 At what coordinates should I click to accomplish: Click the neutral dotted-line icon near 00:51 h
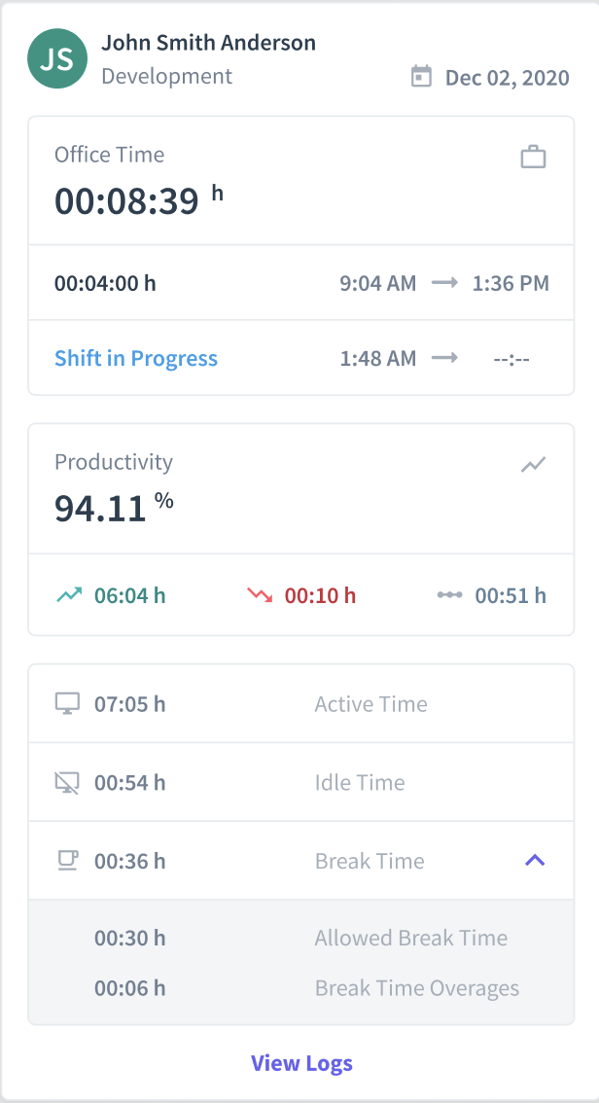448,594
